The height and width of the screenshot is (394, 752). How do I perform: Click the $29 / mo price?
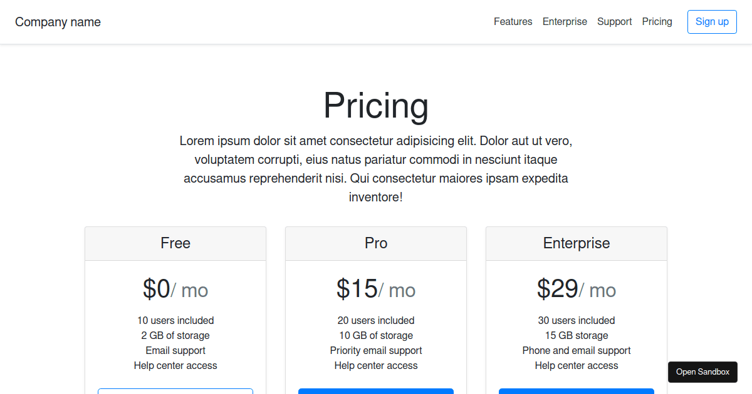pos(577,290)
